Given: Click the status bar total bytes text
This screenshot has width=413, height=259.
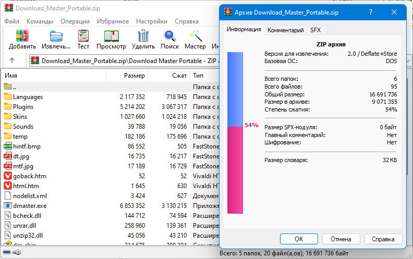Looking at the screenshot, I should [284, 253].
